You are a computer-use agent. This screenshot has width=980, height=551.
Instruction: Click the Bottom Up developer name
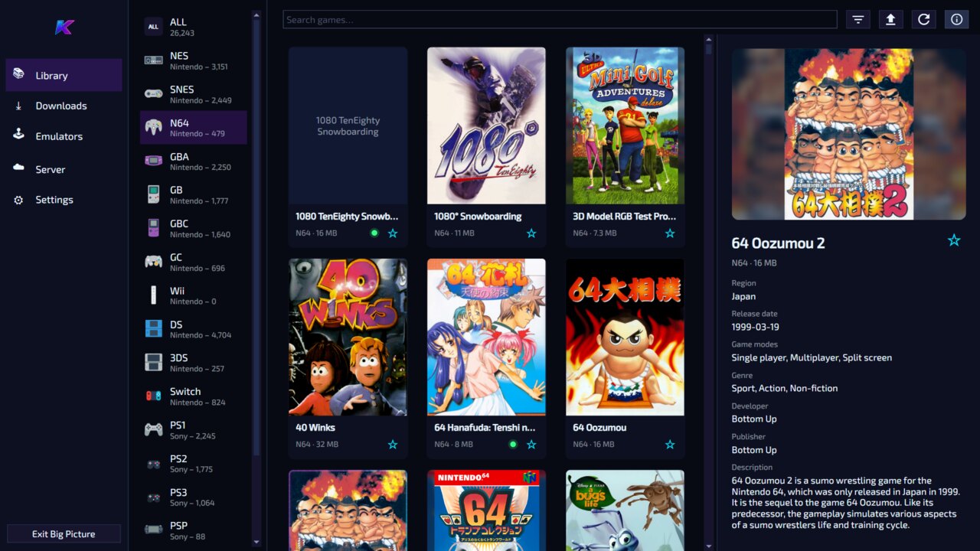click(x=754, y=419)
